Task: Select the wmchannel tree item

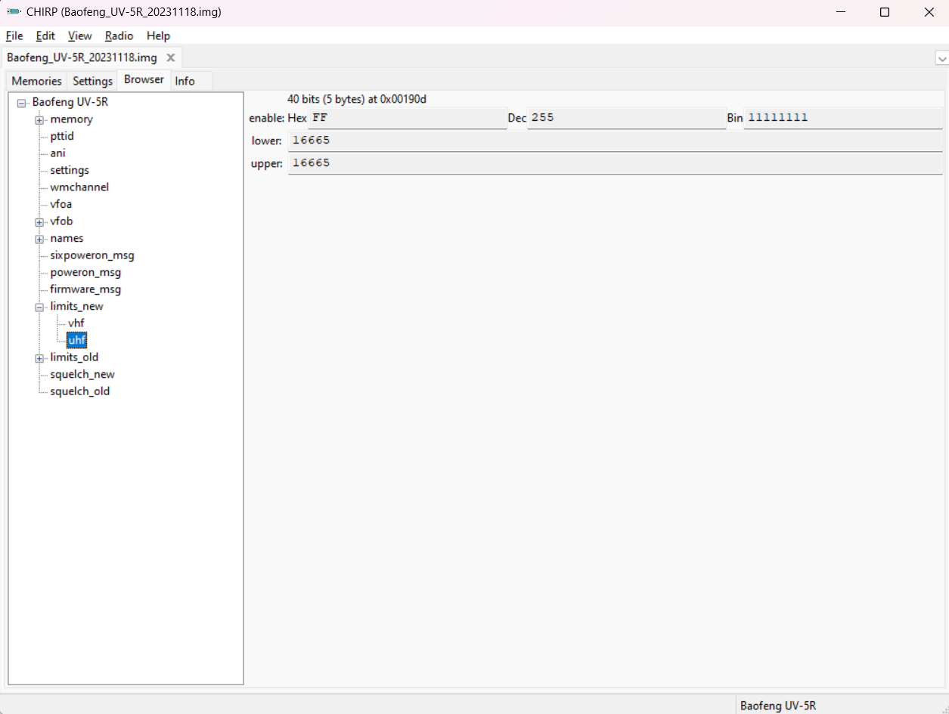Action: pos(79,187)
